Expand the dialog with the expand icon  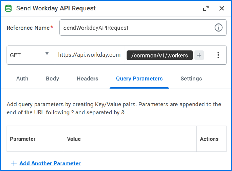[206, 8]
